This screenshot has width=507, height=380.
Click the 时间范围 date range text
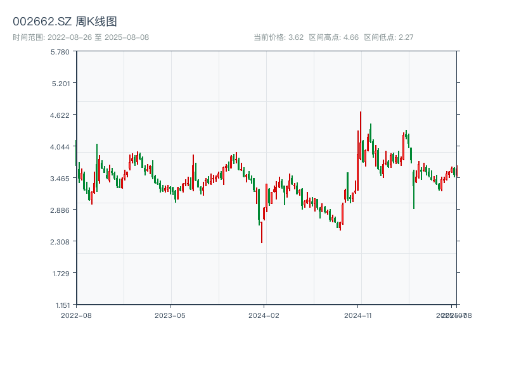click(x=80, y=37)
